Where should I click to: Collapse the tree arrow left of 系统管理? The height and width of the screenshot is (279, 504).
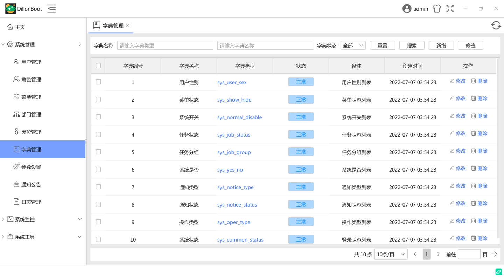coord(3,44)
